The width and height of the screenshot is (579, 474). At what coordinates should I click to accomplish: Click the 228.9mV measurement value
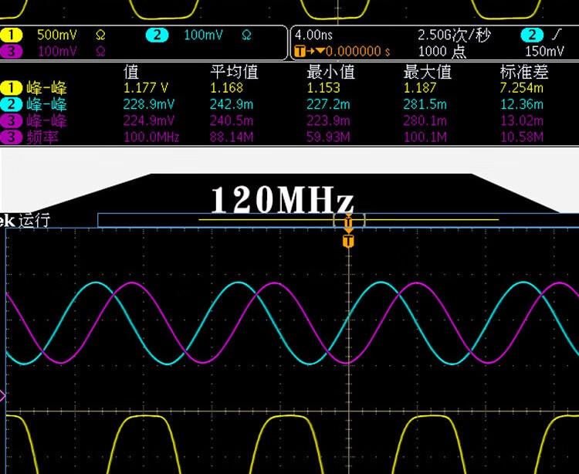point(149,104)
